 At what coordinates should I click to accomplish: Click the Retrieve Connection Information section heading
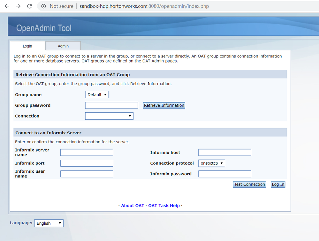pyautogui.click(x=72, y=75)
